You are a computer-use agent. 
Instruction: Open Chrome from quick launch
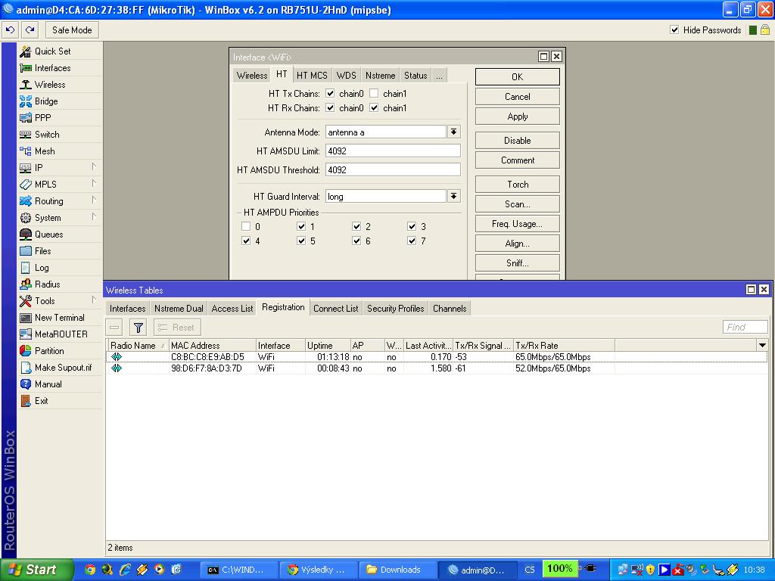click(x=90, y=570)
